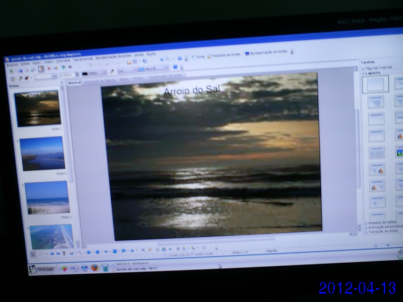The width and height of the screenshot is (403, 302).
Task: Click the Arroio do Sal title text on the slide
Action: tap(192, 91)
